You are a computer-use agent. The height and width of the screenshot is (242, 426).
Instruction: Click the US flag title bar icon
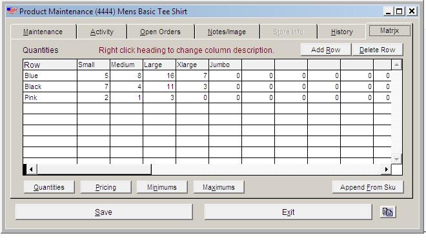tap(12, 11)
